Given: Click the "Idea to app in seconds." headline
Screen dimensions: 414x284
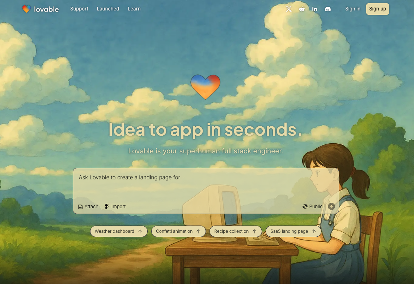Looking at the screenshot, I should coord(205,130).
